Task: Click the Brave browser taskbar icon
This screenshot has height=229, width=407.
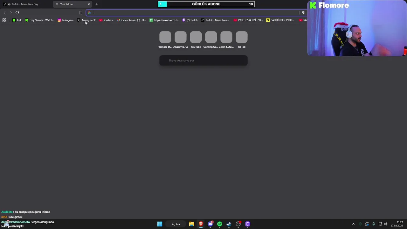Action: (201, 224)
